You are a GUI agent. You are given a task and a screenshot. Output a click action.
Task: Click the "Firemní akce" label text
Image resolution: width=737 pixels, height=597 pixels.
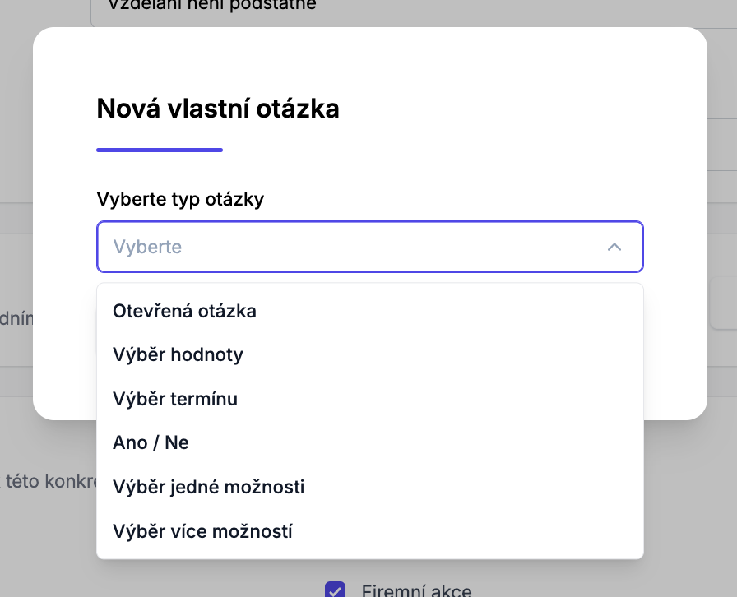pos(415,590)
